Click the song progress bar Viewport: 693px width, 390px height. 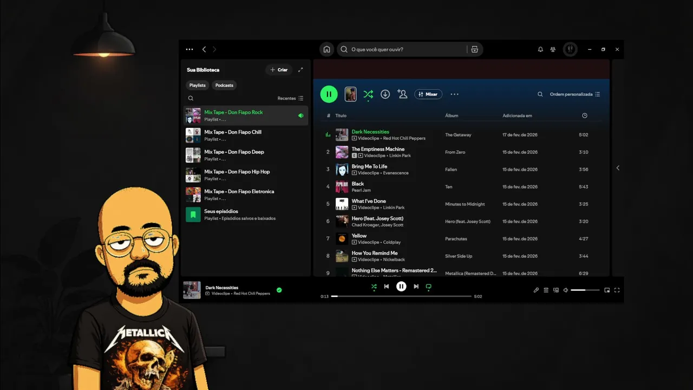pos(401,296)
